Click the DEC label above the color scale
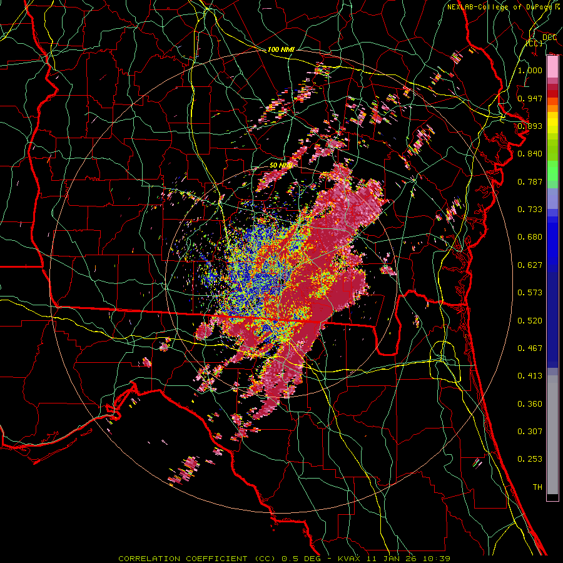This screenshot has height=563, width=563. point(549,38)
